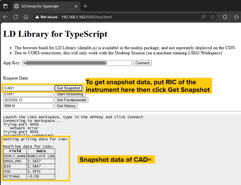Click the bullet about datalib.js browser build
The image size is (241, 185).
pyautogui.click(x=125, y=48)
